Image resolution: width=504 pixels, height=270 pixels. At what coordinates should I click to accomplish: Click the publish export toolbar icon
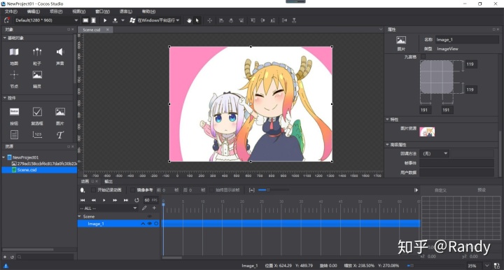[115, 20]
